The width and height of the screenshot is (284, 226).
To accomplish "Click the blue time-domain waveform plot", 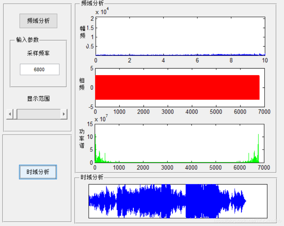I will coord(178,201).
